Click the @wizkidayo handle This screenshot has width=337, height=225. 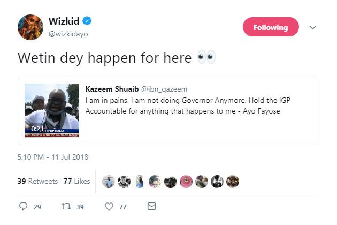coord(68,34)
